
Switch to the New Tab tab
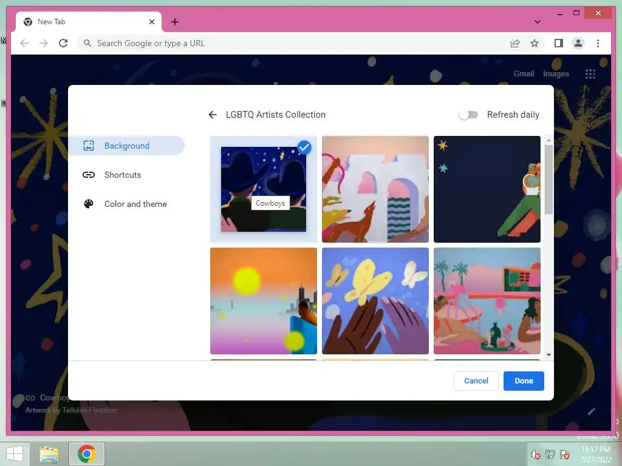coord(89,22)
